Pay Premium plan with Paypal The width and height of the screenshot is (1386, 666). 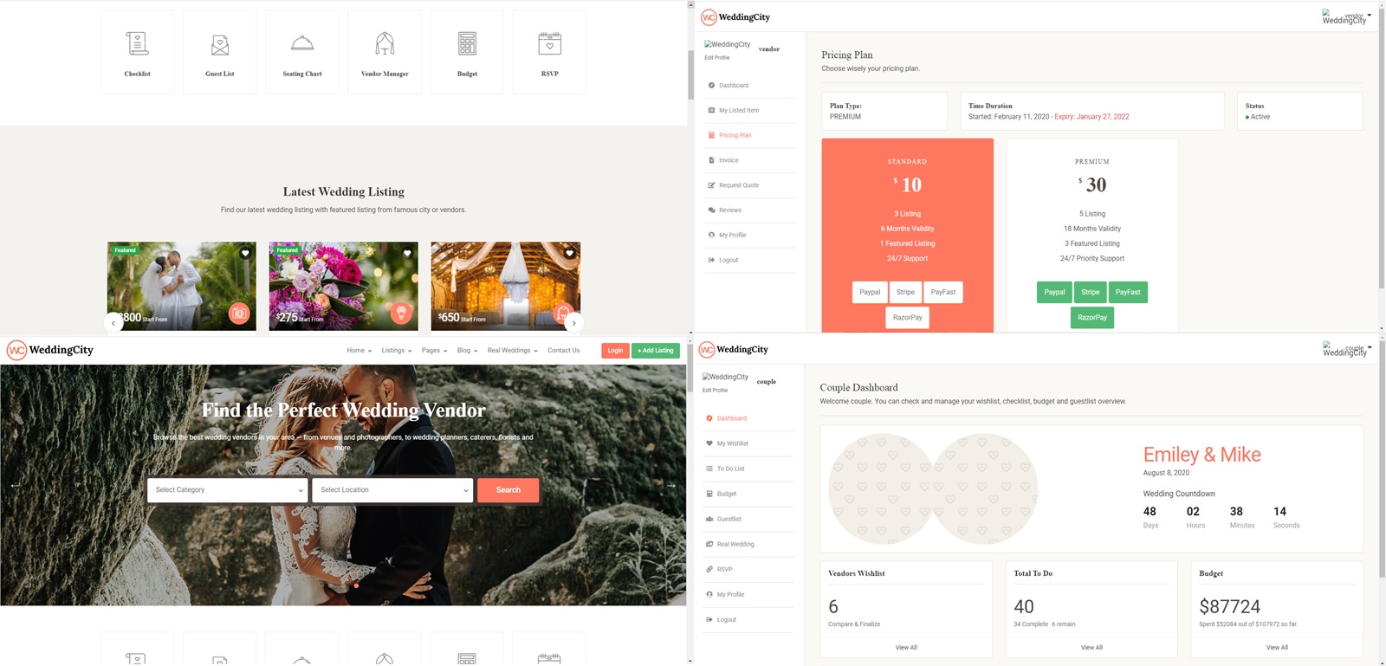(x=1054, y=293)
